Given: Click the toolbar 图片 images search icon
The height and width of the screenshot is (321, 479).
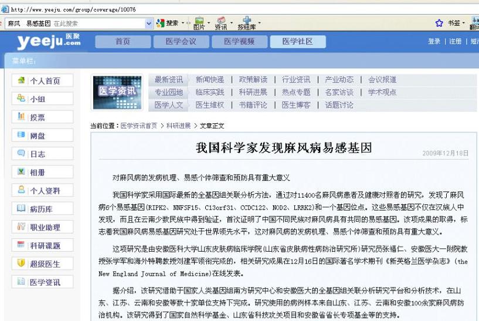Looking at the screenshot, I should [x=199, y=23].
